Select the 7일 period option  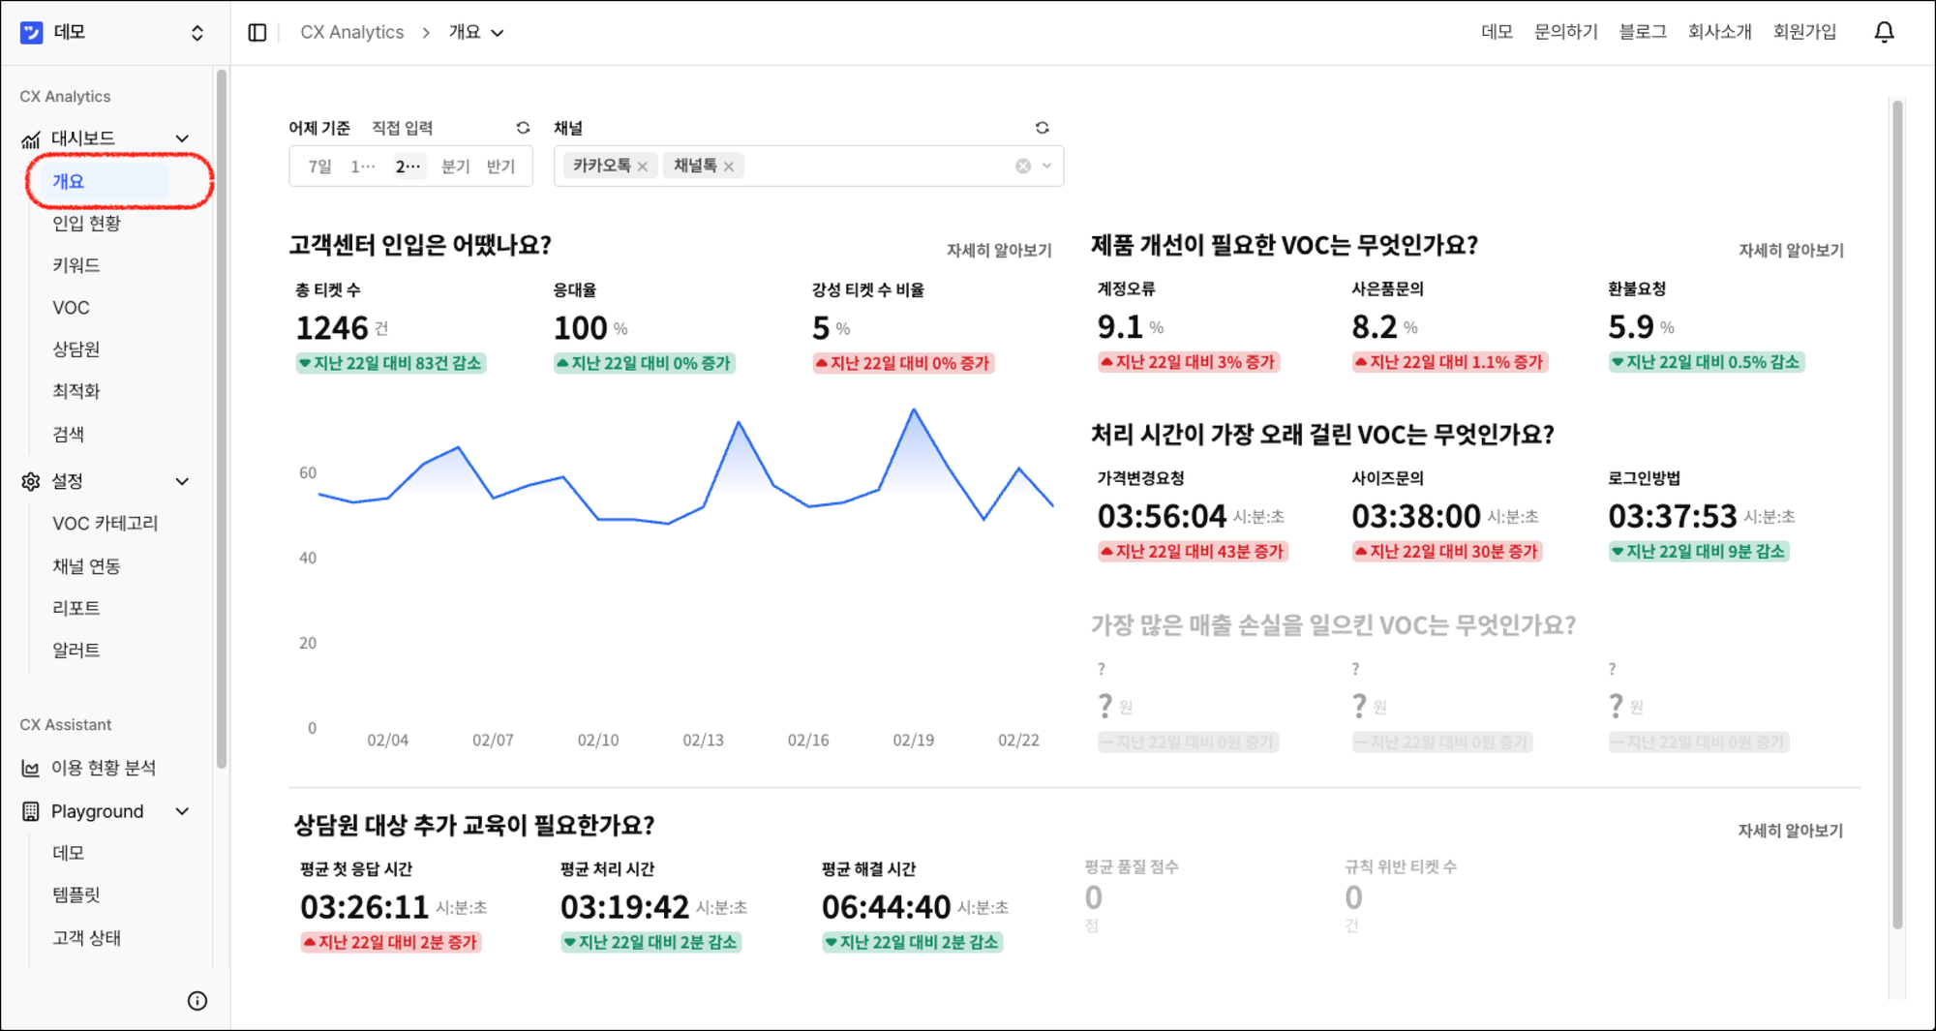tap(315, 166)
